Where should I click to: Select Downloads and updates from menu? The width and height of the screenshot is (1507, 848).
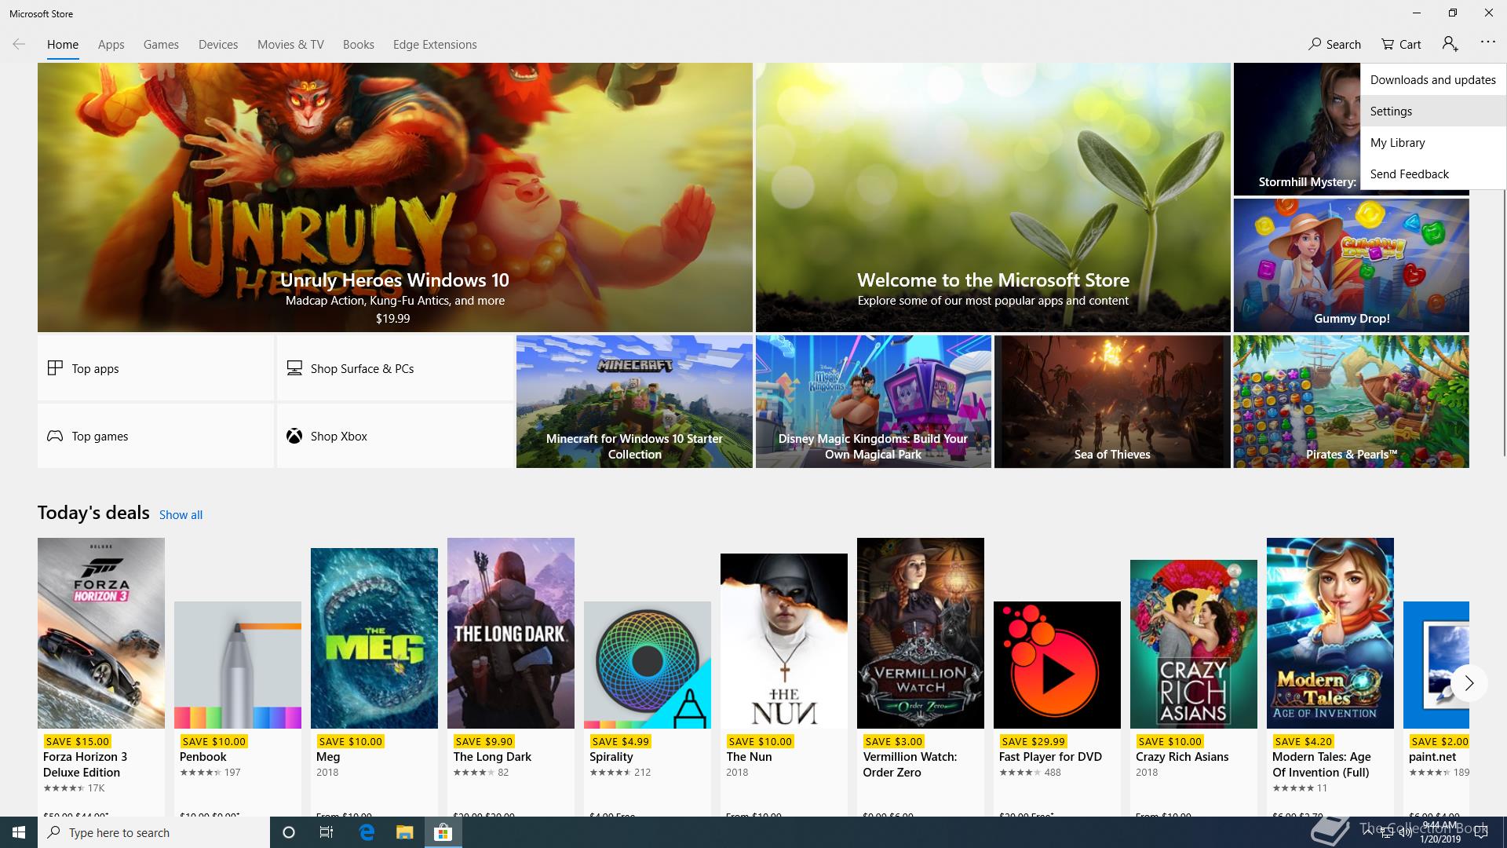1433,79
